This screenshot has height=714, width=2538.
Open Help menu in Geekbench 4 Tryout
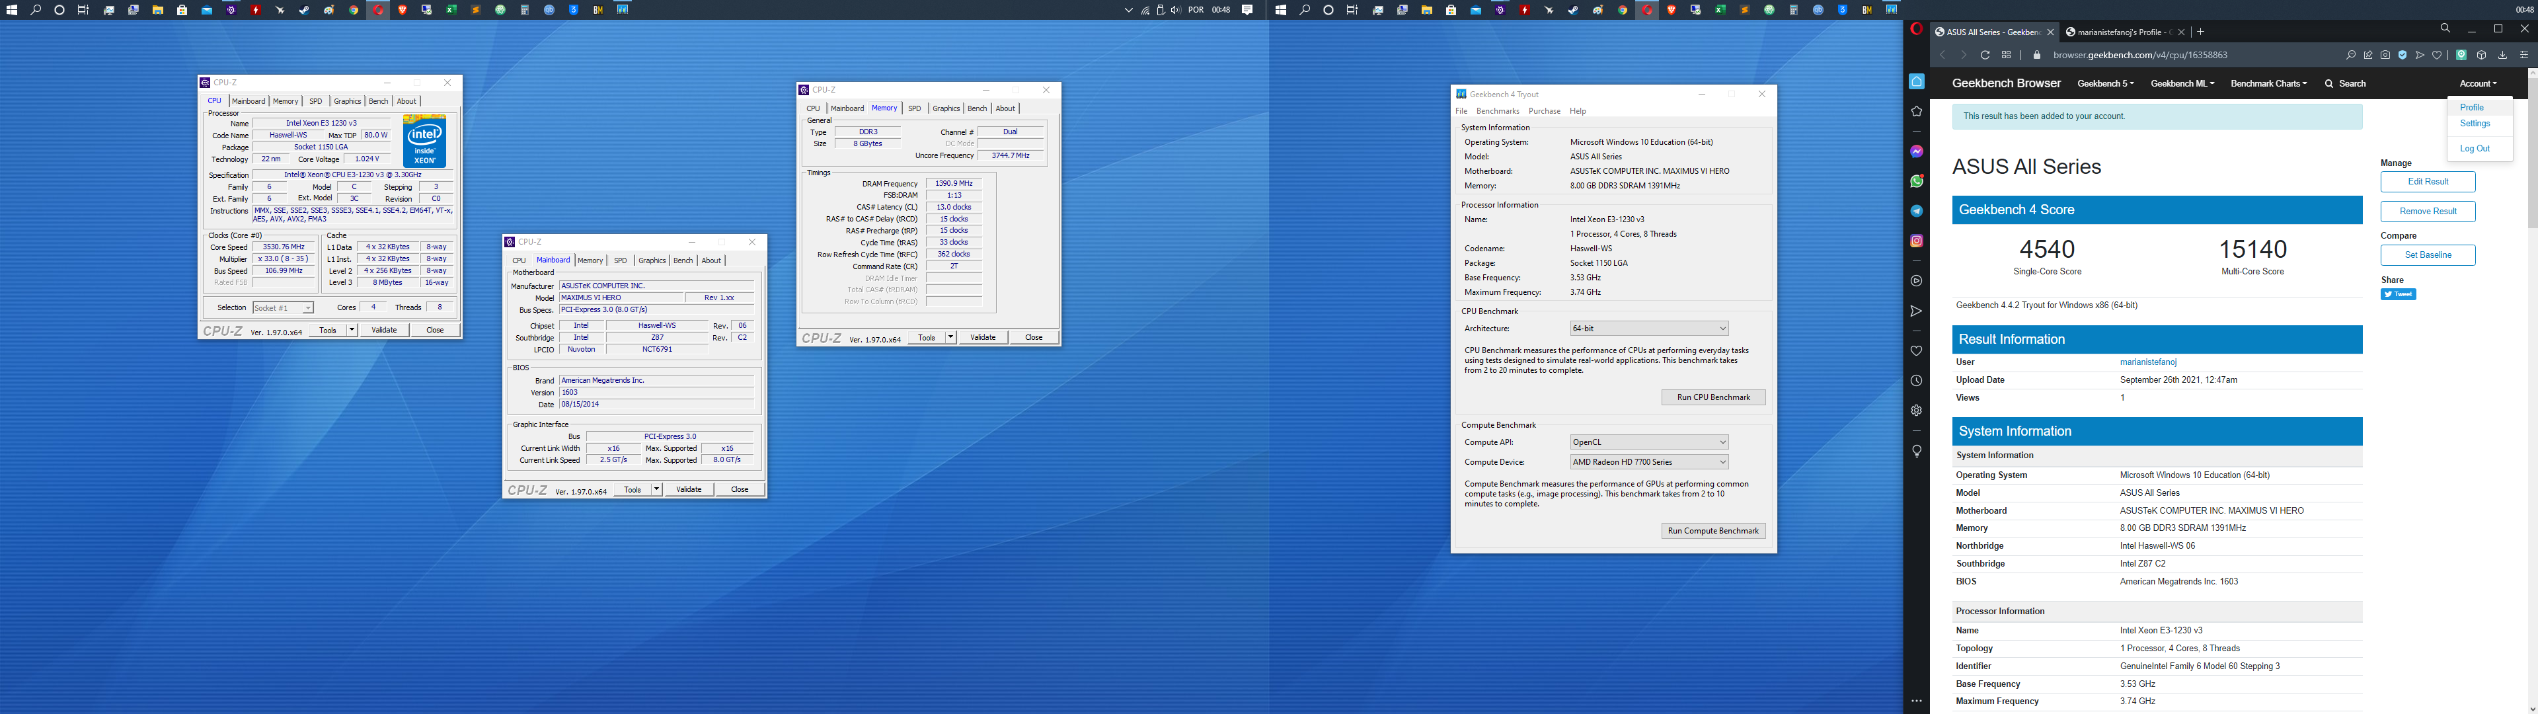click(x=1578, y=112)
